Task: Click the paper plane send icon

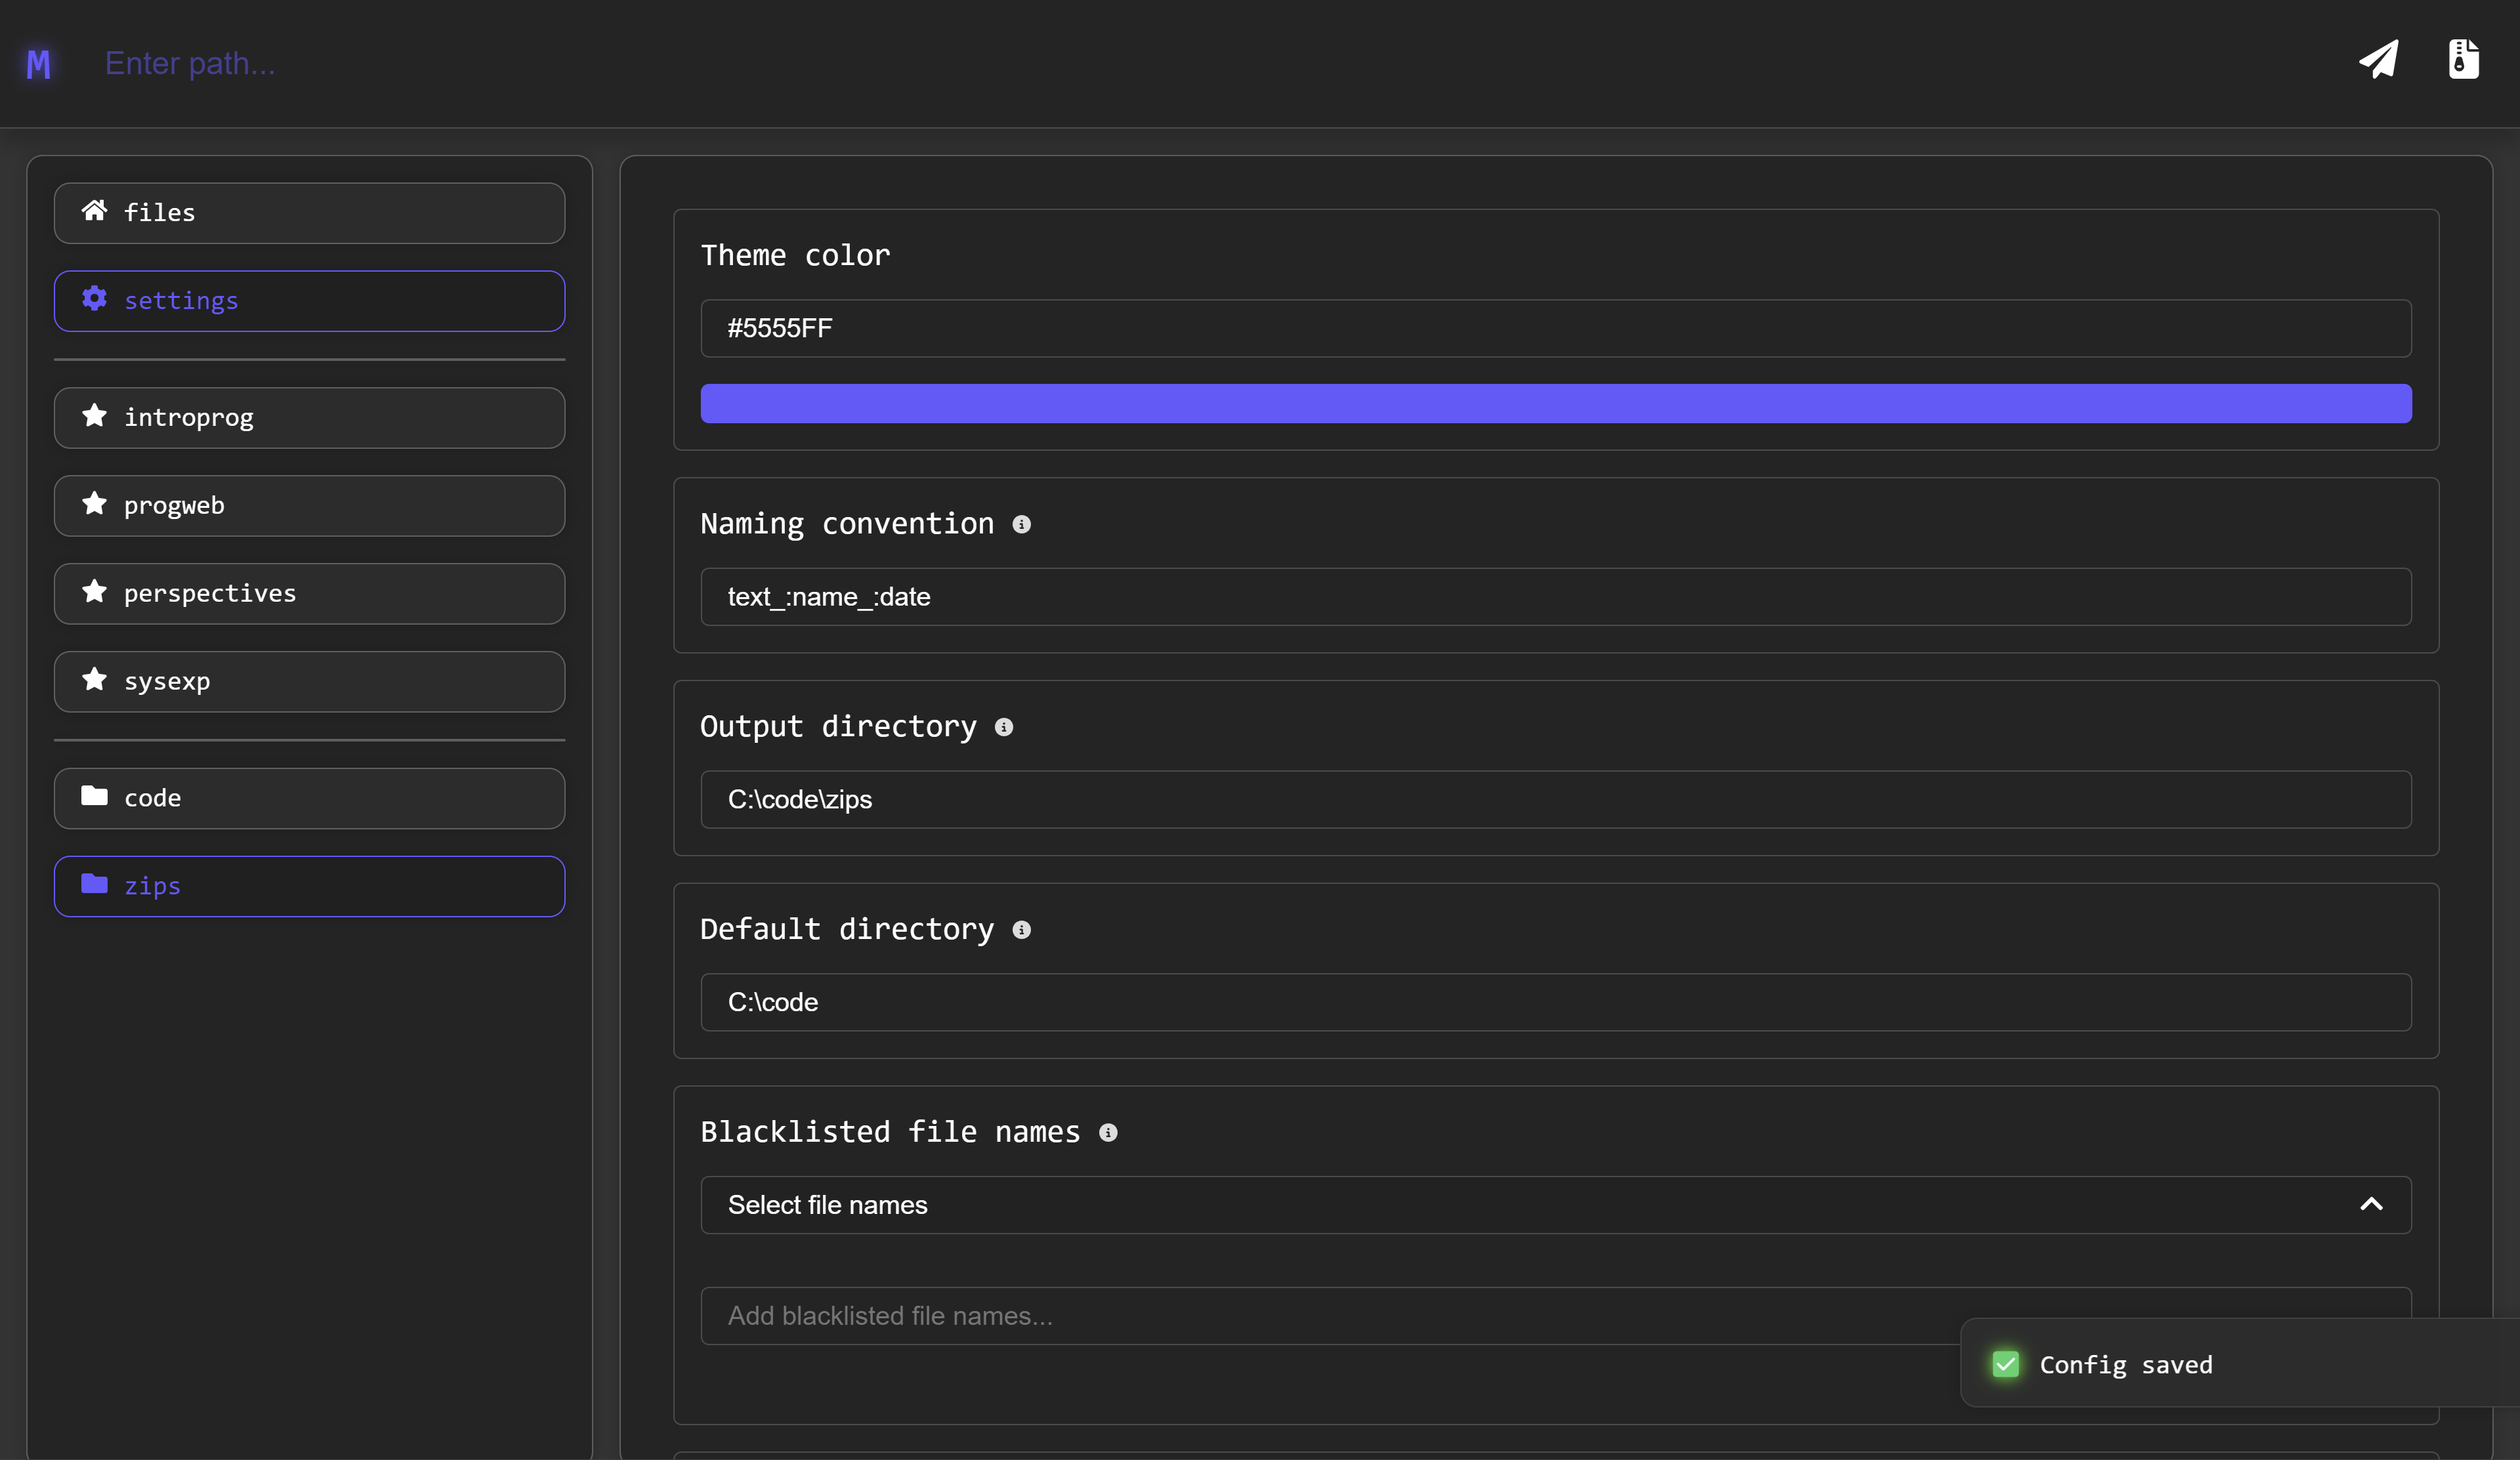Action: click(2378, 60)
